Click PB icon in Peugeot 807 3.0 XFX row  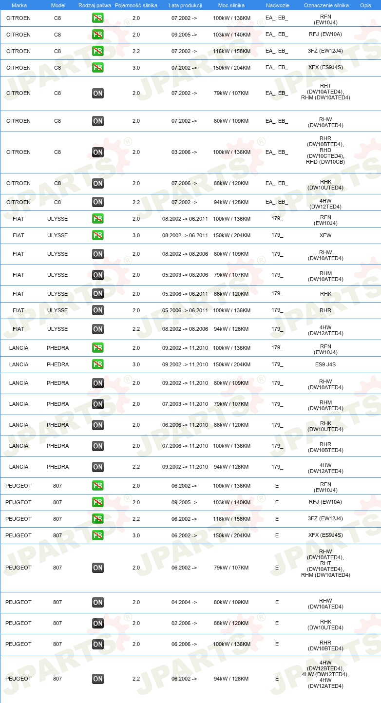97,536
